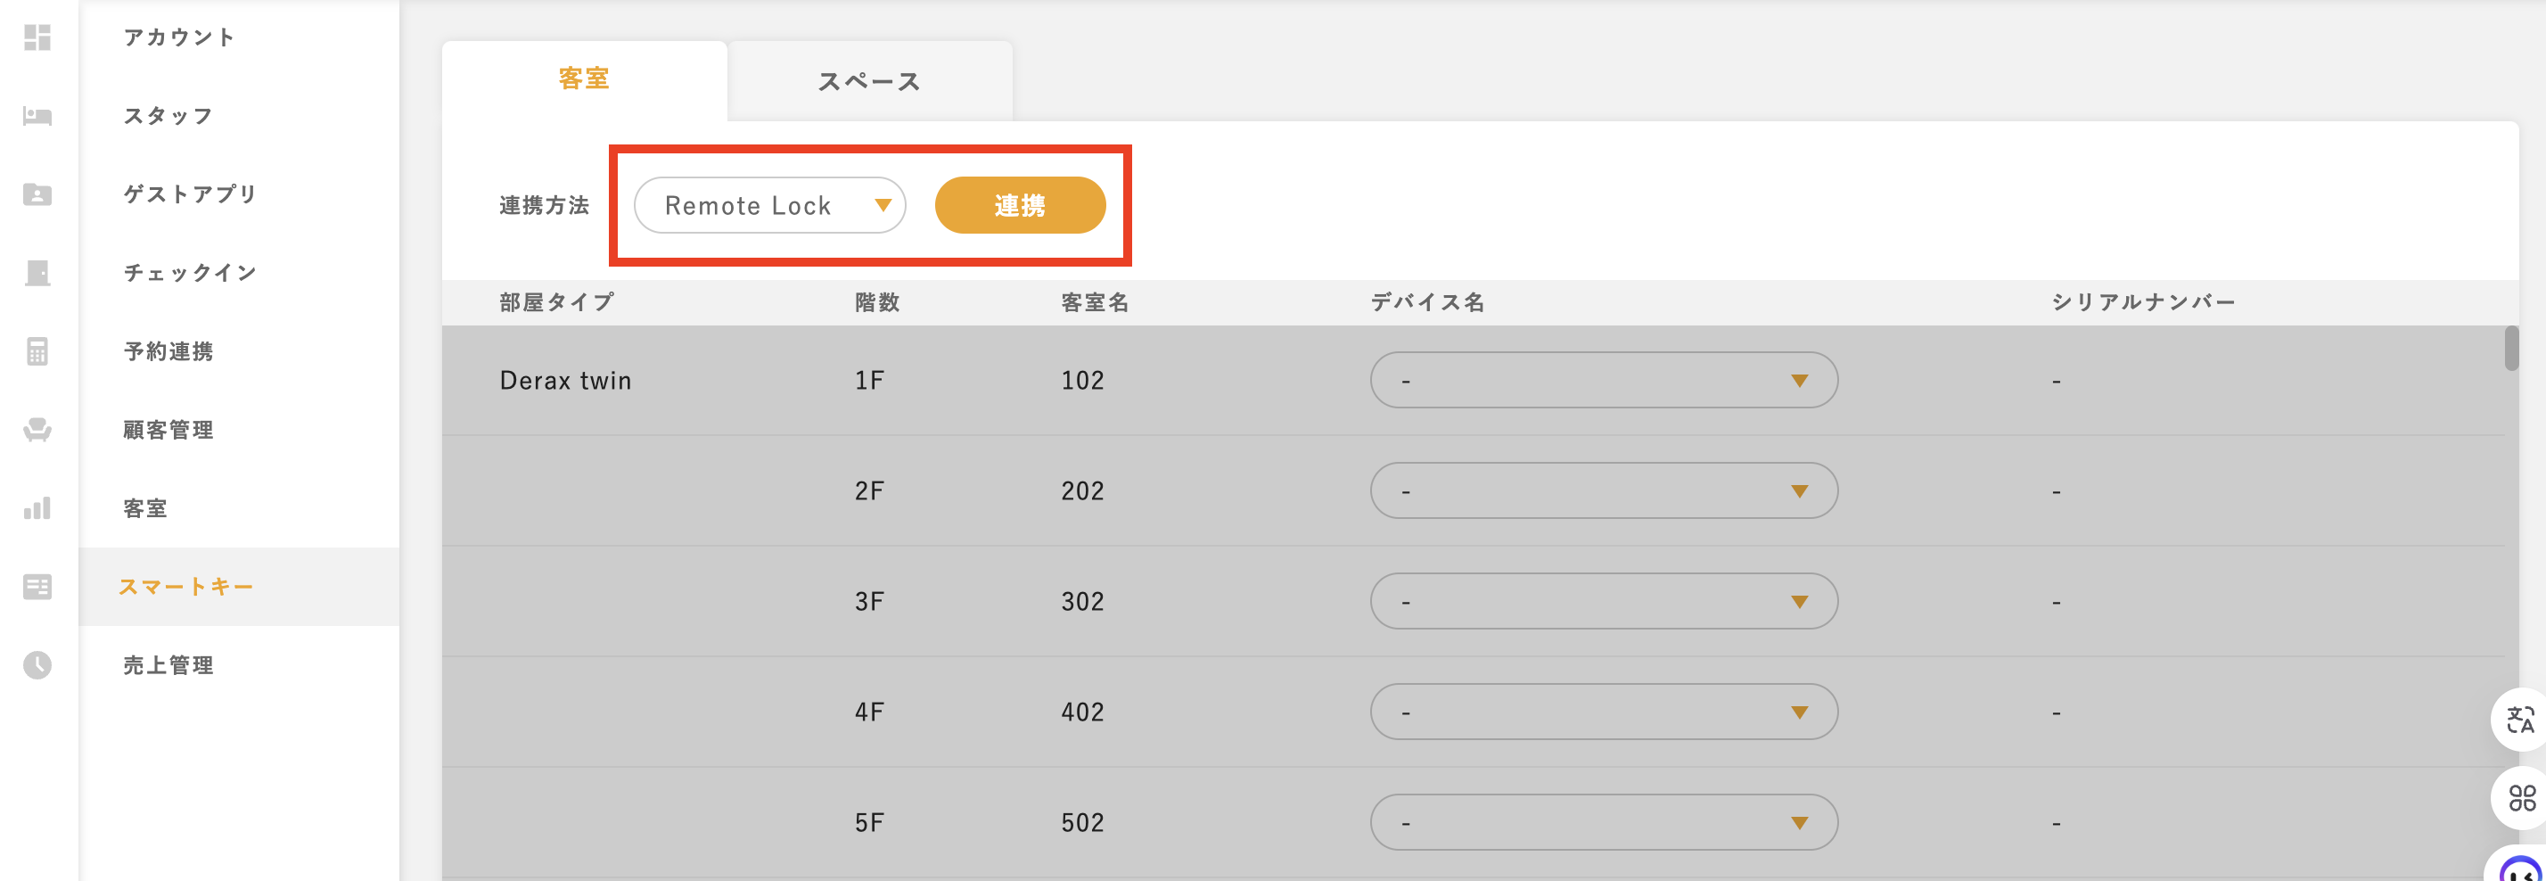2546x881 pixels.
Task: Select the bed icon in the sidebar
Action: pos(37,116)
